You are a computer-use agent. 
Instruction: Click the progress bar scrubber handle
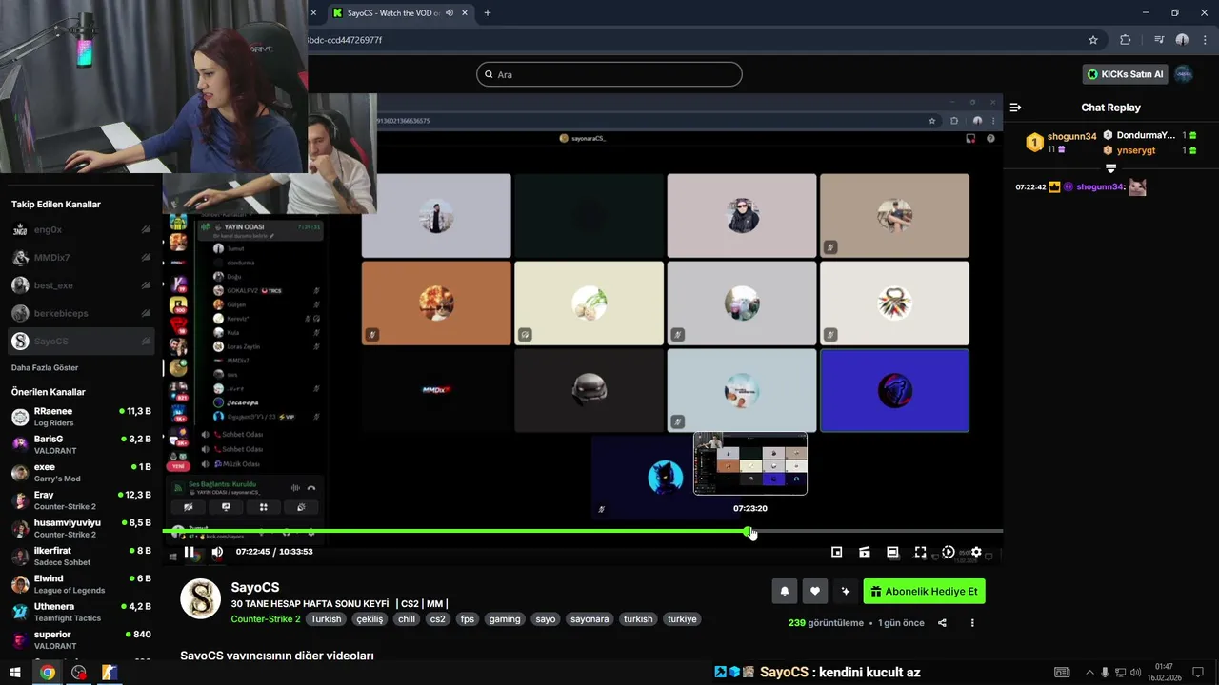[x=749, y=532]
